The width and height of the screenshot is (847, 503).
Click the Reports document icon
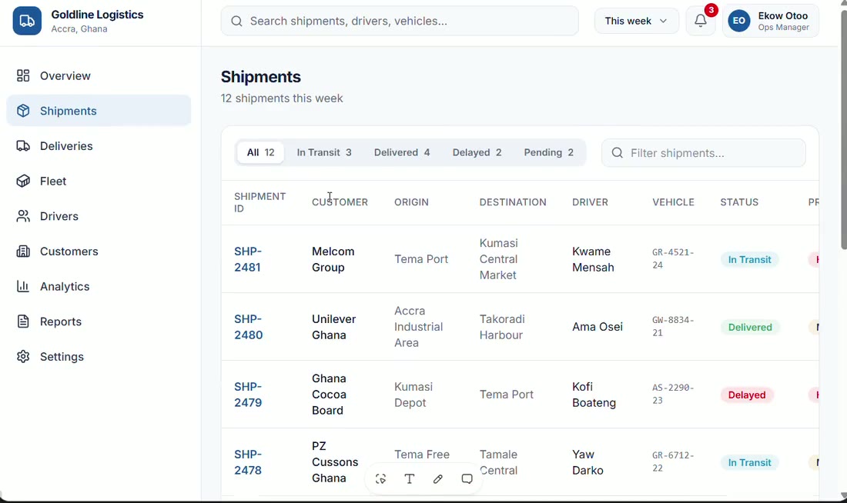click(23, 321)
